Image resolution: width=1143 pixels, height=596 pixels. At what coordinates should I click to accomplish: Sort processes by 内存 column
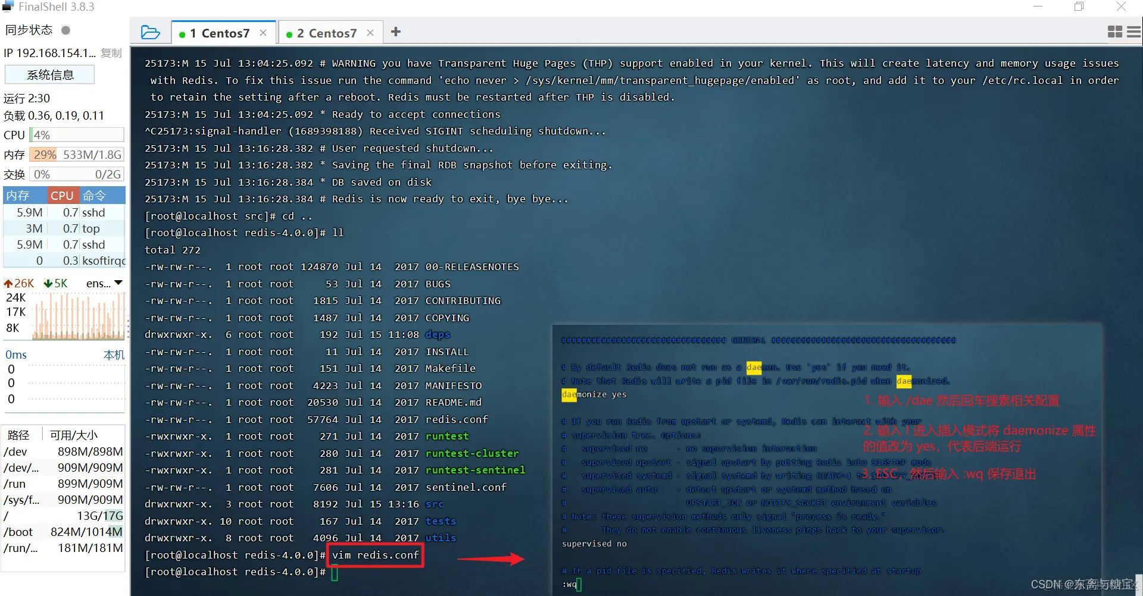point(25,195)
